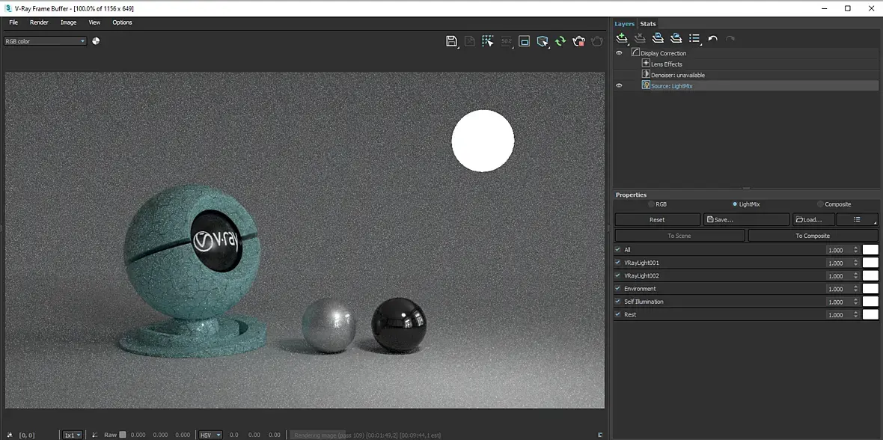This screenshot has height=440, width=883.
Task: Click the create layer icon in Layers panel
Action: click(621, 38)
